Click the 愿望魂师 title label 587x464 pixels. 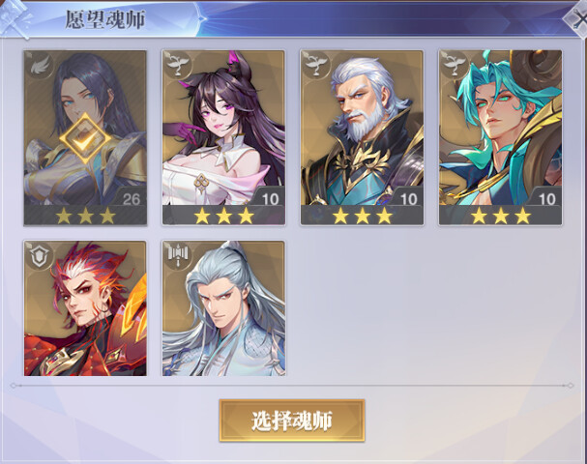(x=105, y=20)
